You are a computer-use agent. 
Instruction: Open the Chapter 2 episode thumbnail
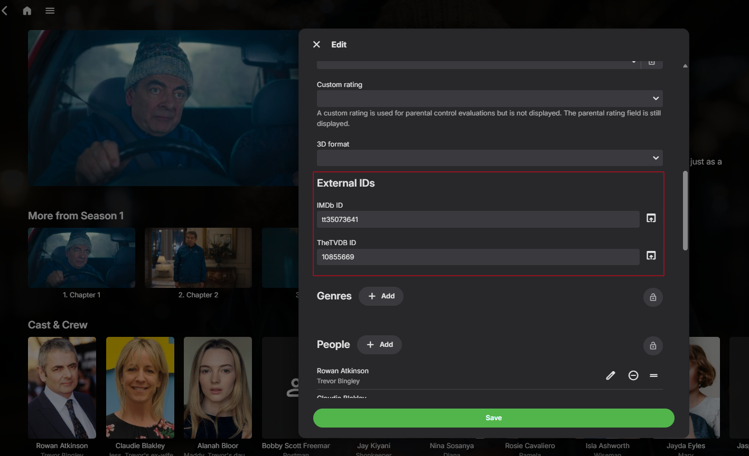198,258
